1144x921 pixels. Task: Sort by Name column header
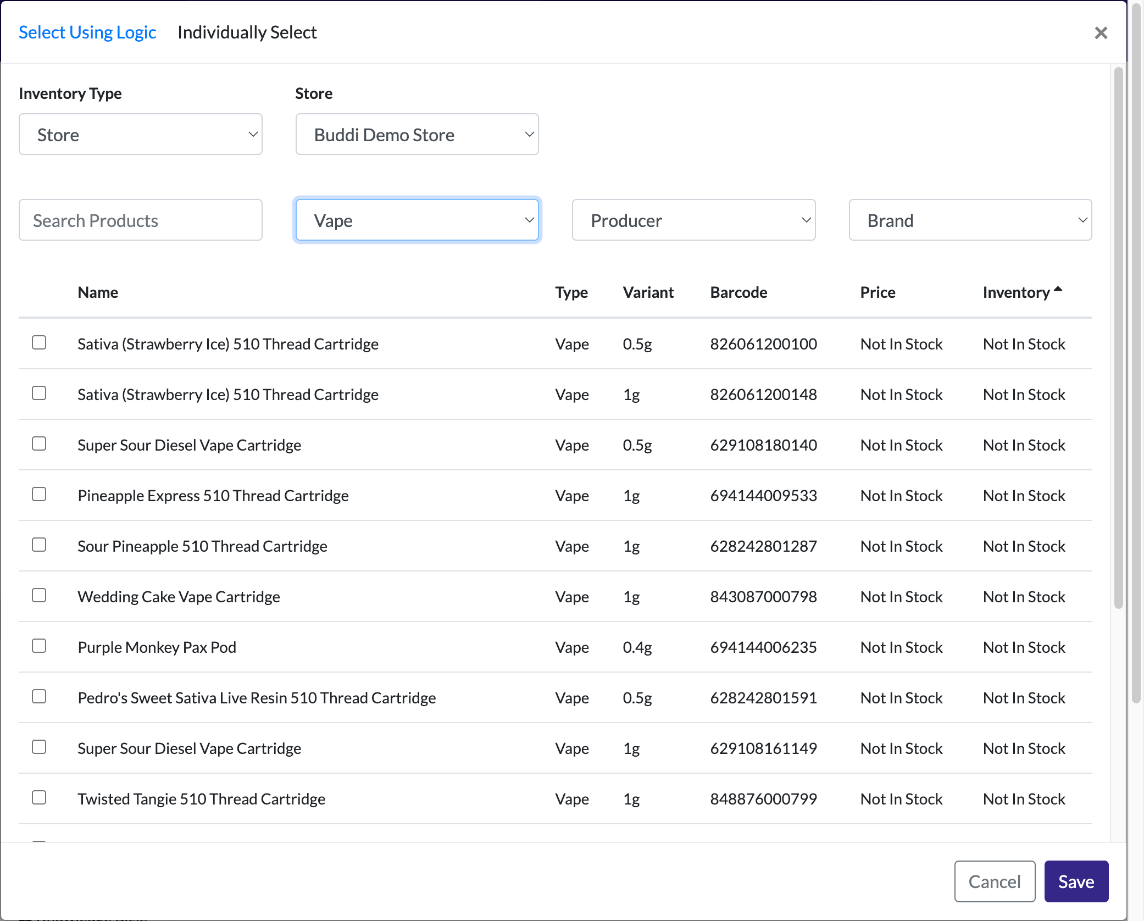[x=98, y=292]
